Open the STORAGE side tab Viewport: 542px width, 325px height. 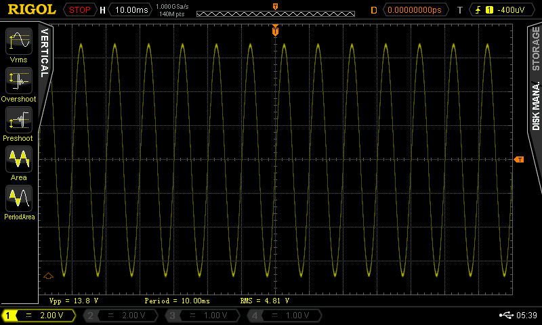tap(536, 48)
